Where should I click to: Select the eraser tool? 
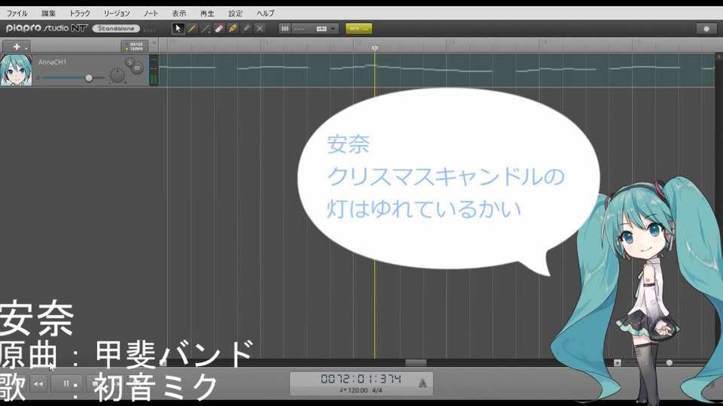pyautogui.click(x=219, y=29)
